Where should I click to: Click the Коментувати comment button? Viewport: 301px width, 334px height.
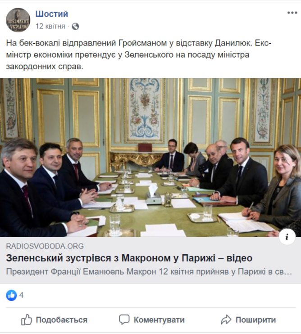pyautogui.click(x=151, y=320)
